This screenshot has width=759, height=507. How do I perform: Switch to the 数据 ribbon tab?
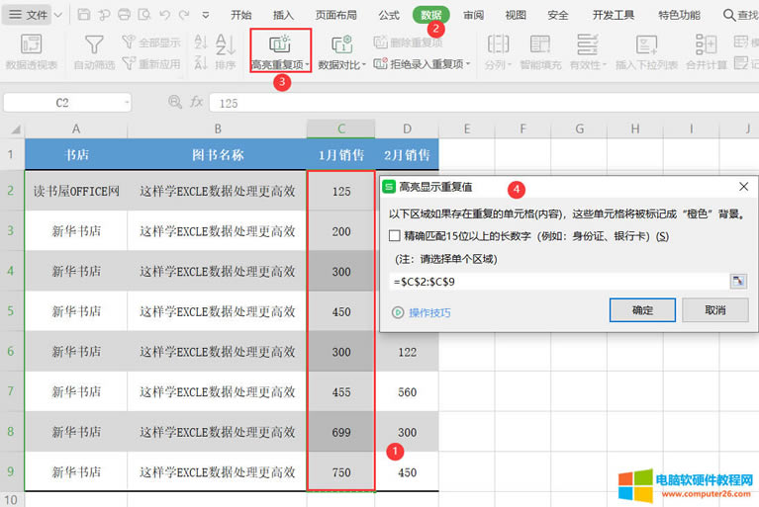click(x=431, y=15)
